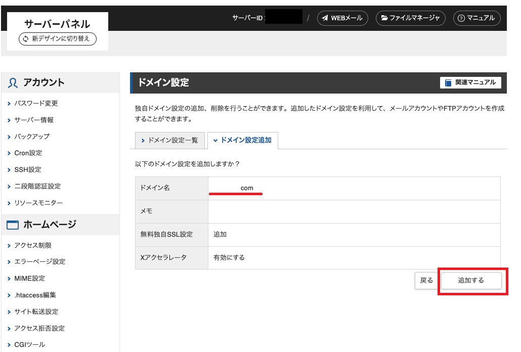Click the メモ row label
Viewport: 521px width, 352px height.
point(146,211)
